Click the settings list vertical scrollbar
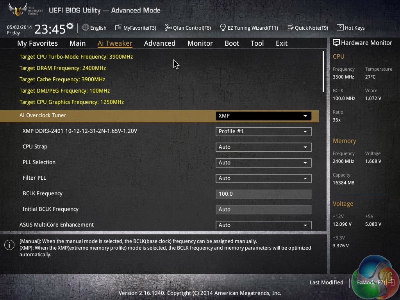The height and width of the screenshot is (300, 400). click(323, 71)
